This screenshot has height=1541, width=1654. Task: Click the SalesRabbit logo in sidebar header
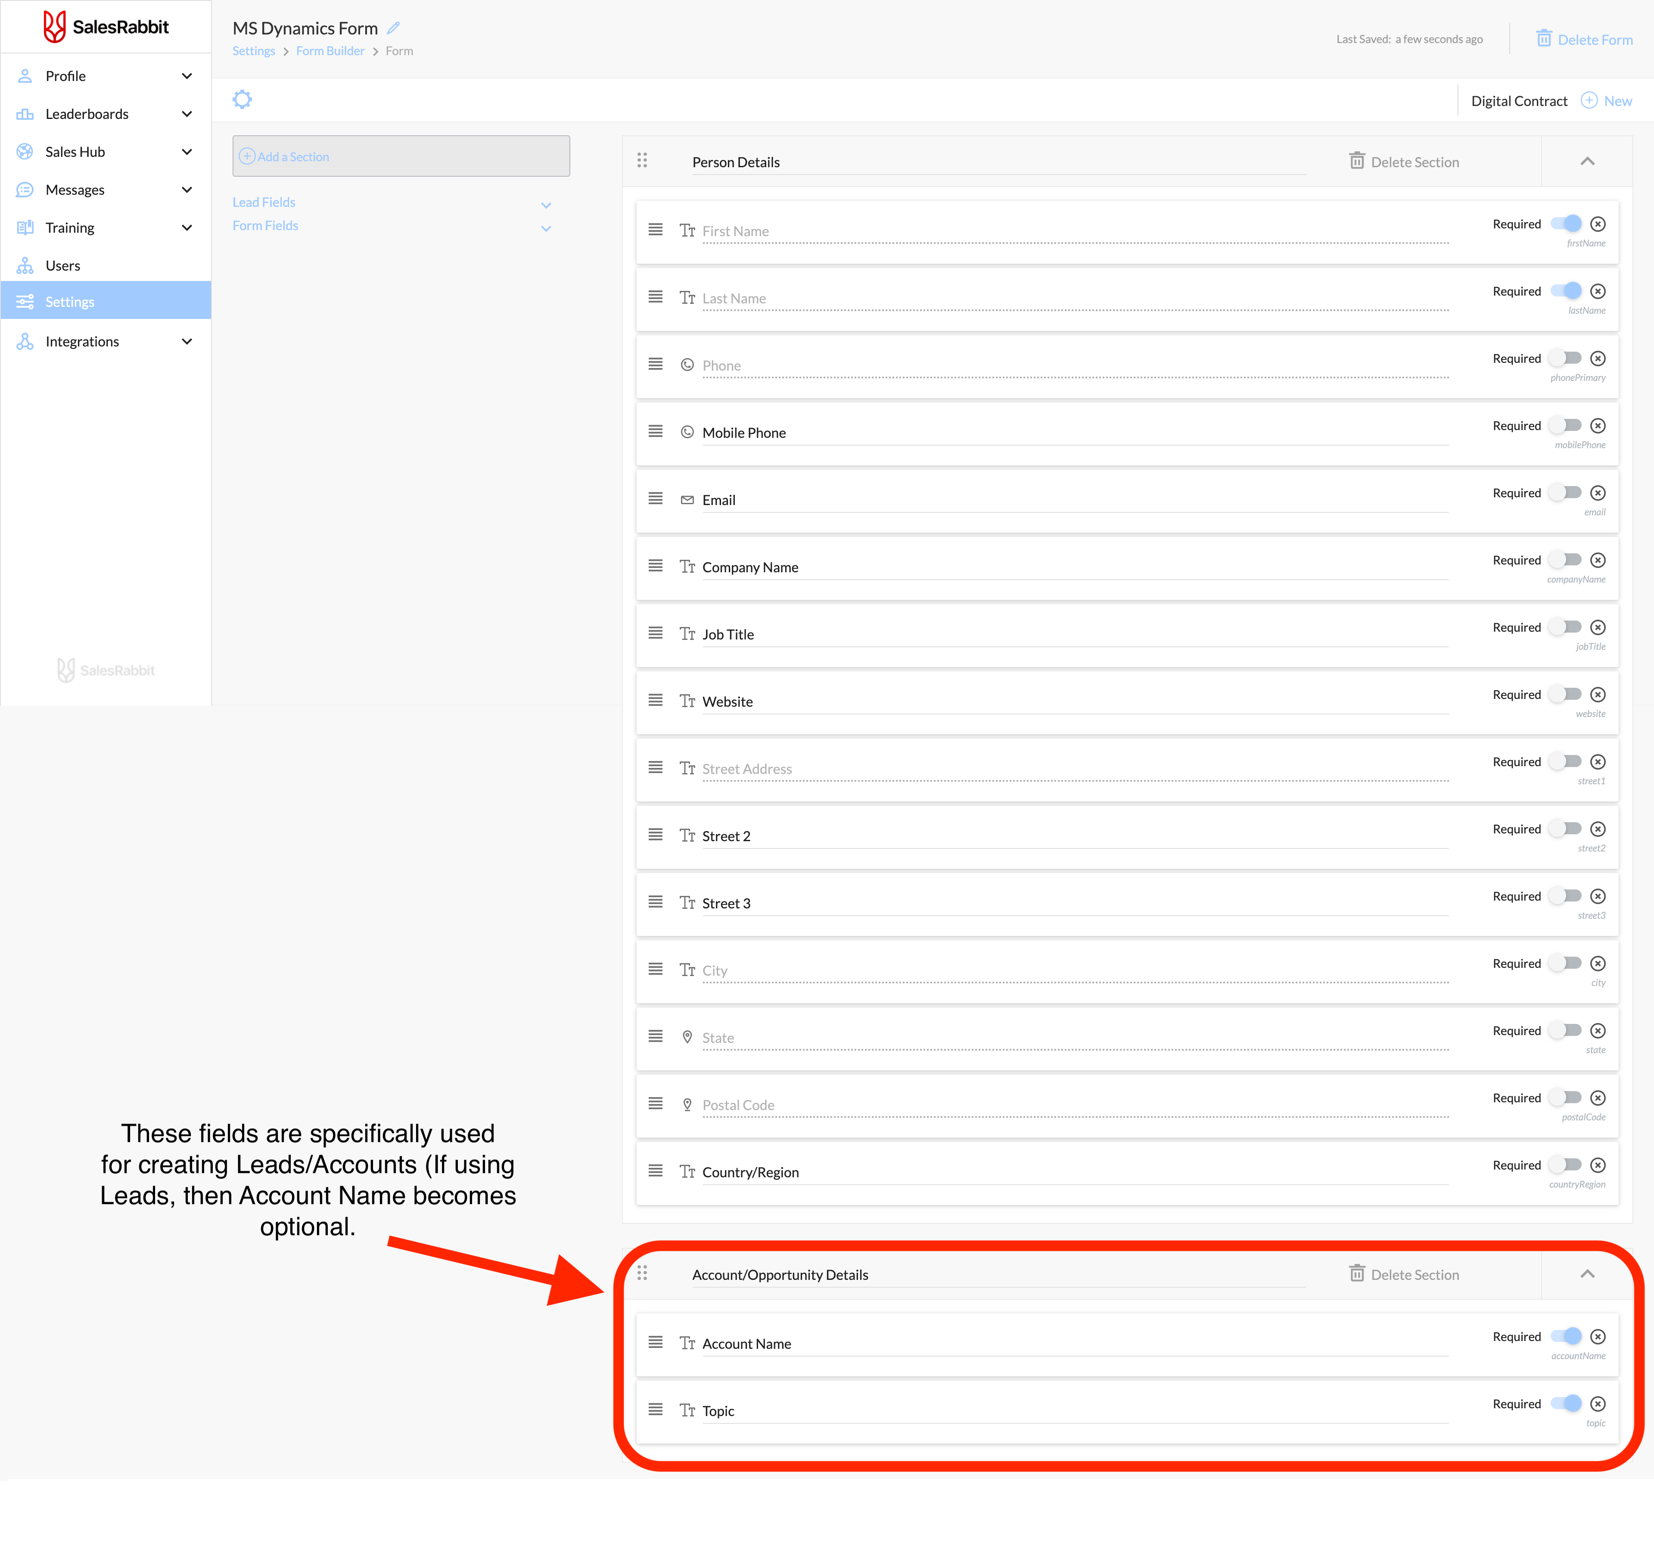pyautogui.click(x=106, y=27)
